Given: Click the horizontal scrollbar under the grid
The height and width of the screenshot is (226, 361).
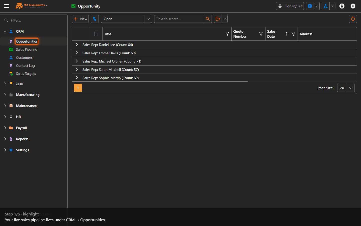Looking at the screenshot, I should [x=160, y=81].
